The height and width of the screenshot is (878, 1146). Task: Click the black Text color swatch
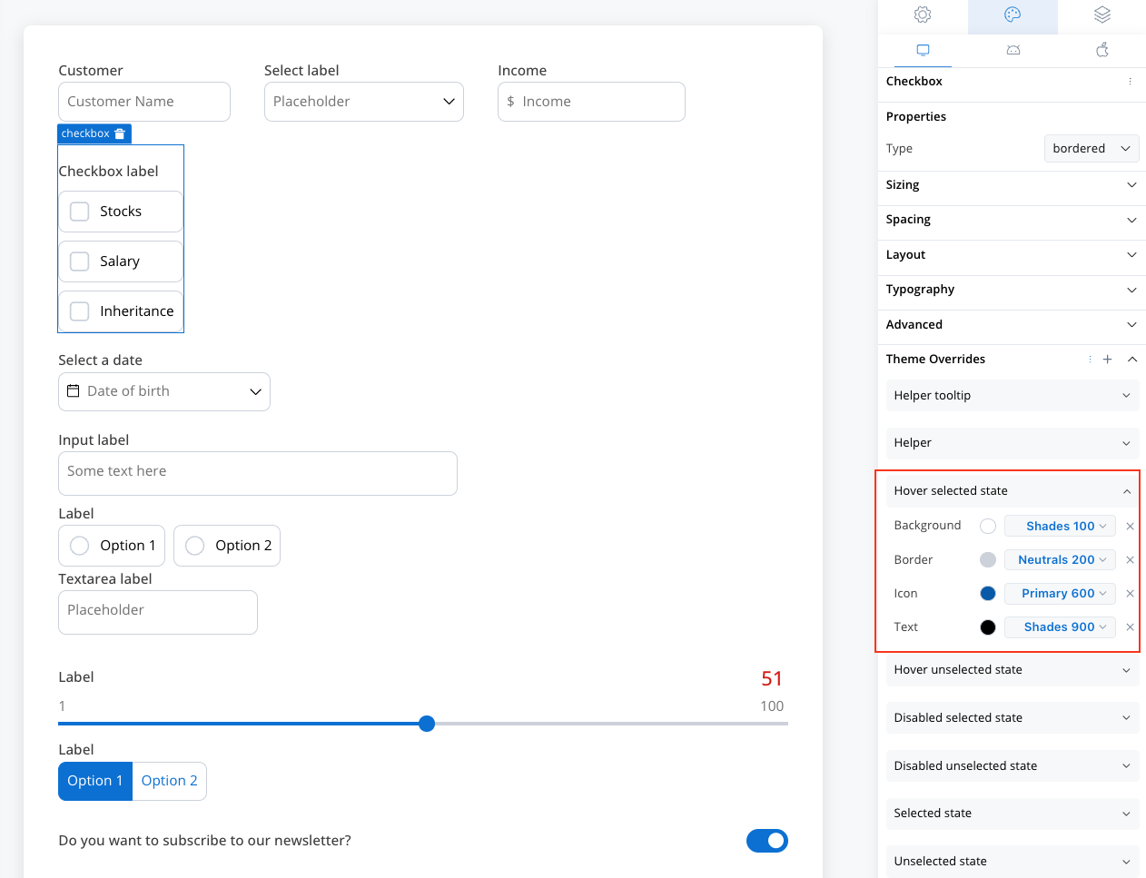tap(988, 627)
